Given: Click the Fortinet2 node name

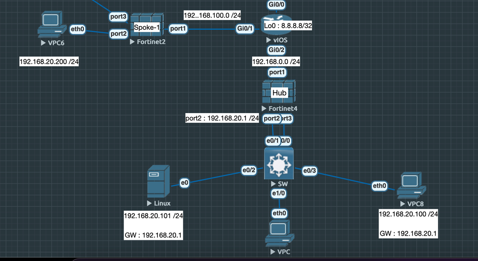Looking at the screenshot, I should pyautogui.click(x=151, y=42).
